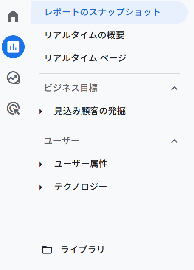Click the folder icon beside ライブラリ
Screen dimensions: 194x270
click(x=47, y=250)
